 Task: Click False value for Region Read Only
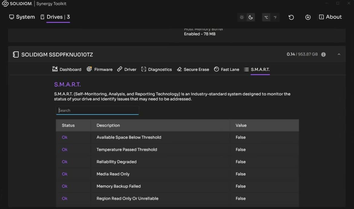[x=241, y=198]
